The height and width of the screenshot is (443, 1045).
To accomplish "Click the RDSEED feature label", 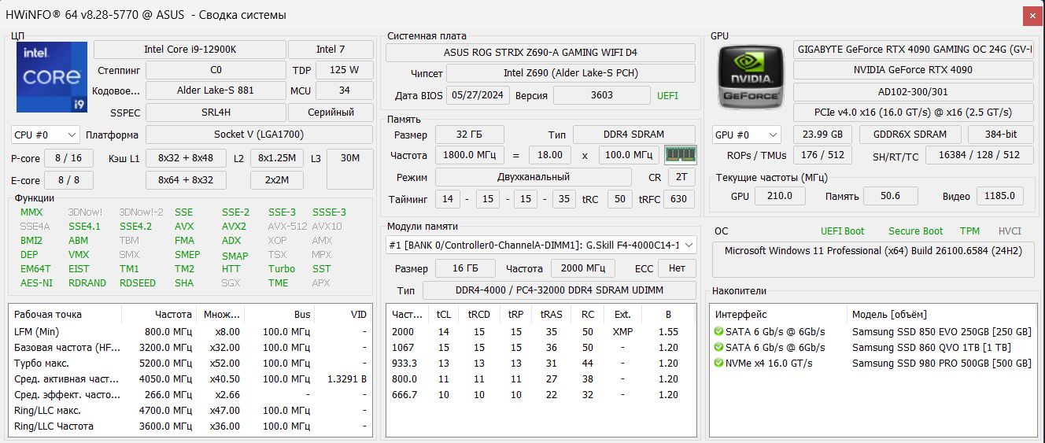I will pyautogui.click(x=138, y=283).
